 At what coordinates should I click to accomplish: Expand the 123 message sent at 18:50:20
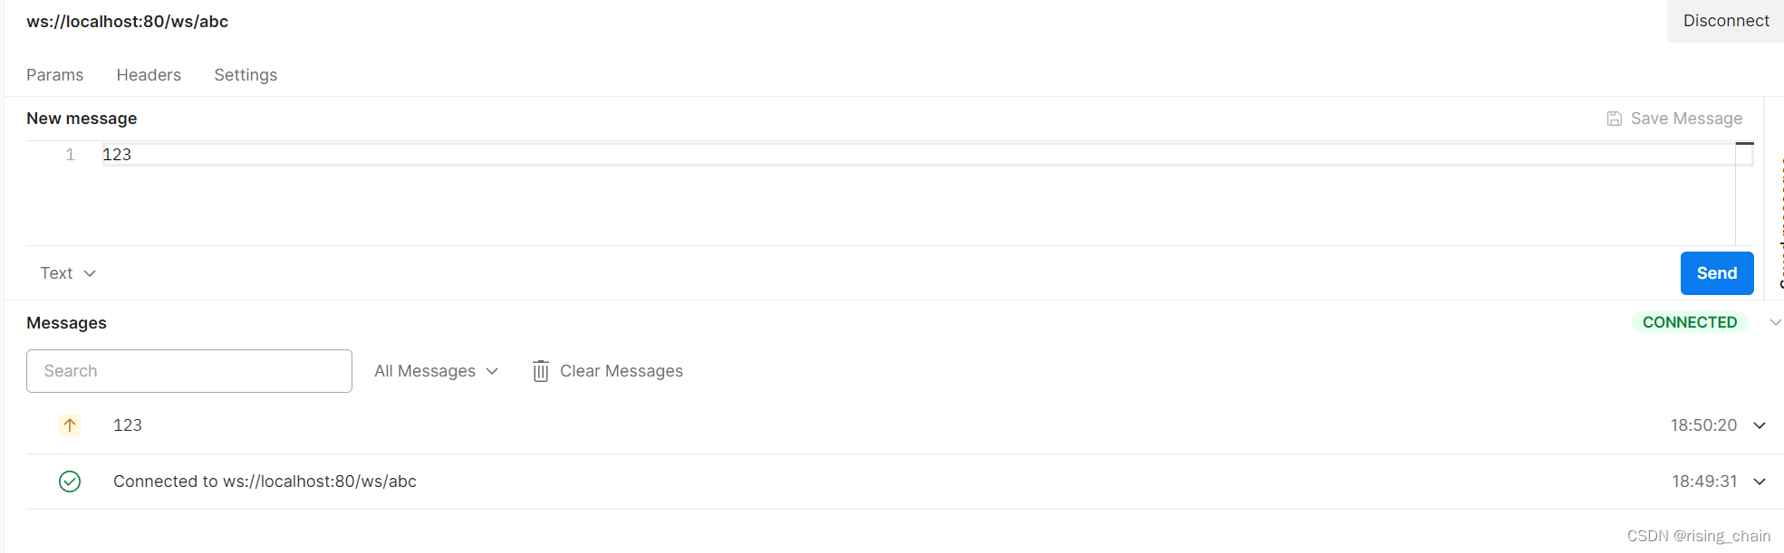click(1760, 425)
